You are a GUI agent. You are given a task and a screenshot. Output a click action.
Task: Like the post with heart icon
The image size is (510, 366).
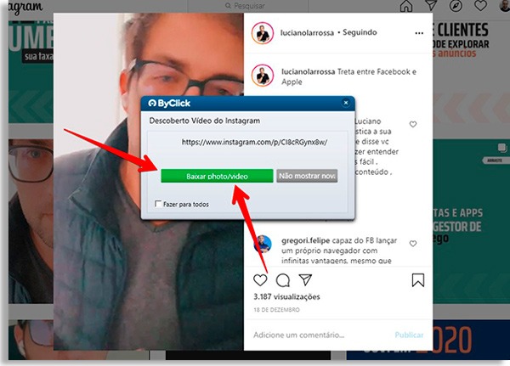[260, 279]
